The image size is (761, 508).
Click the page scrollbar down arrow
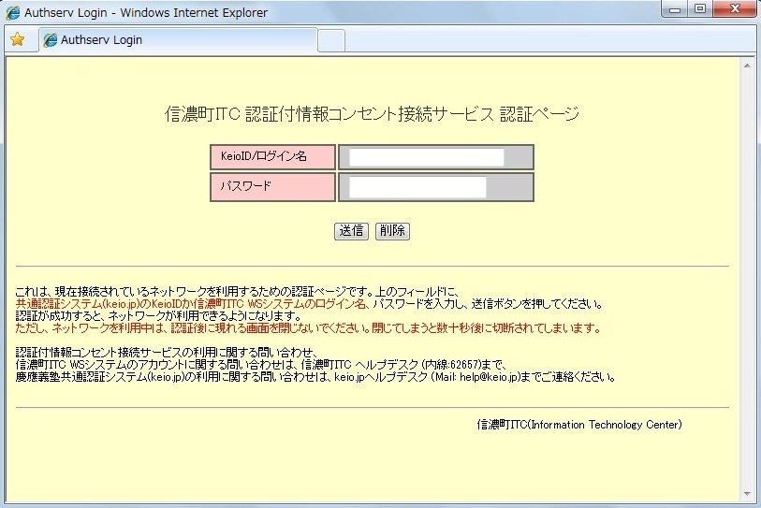tap(747, 494)
